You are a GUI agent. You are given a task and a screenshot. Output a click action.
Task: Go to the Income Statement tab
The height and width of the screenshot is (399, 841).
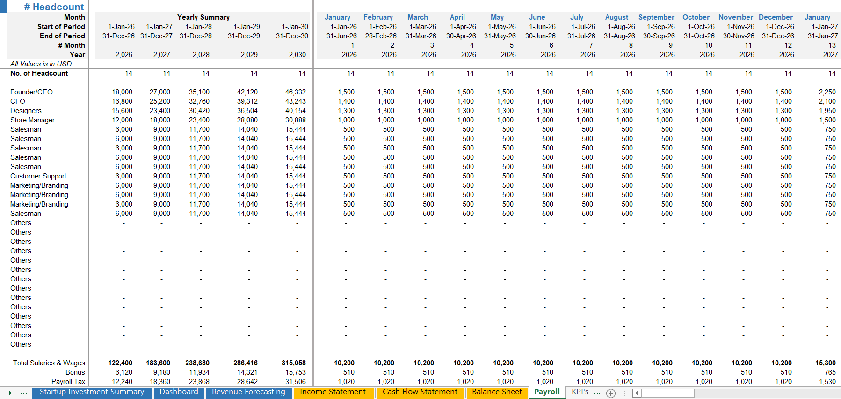(333, 392)
